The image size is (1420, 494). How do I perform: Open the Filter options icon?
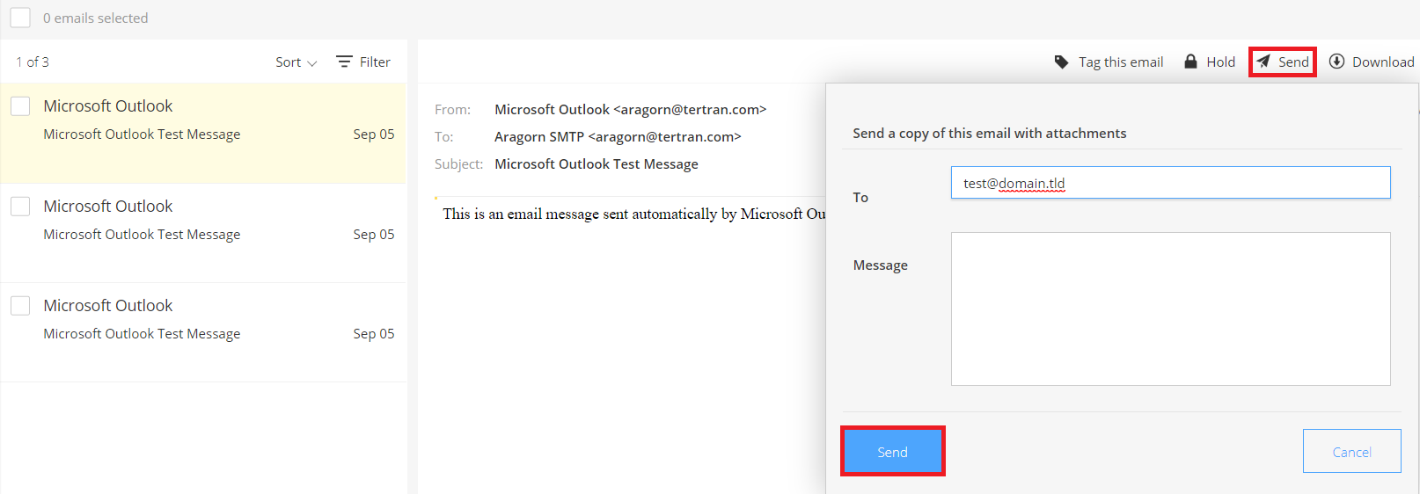(344, 62)
